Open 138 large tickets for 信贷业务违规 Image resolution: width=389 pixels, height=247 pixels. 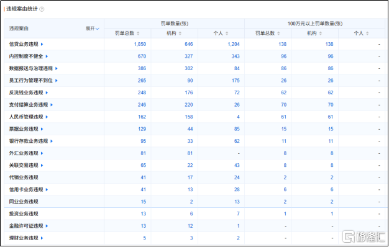pos(283,44)
